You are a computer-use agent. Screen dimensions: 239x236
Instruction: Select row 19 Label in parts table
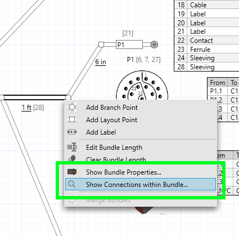pos(206,14)
